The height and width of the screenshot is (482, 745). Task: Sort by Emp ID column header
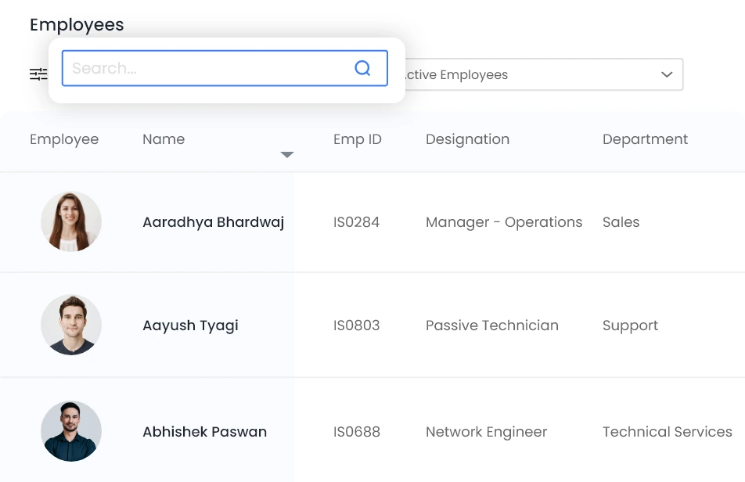tap(357, 139)
